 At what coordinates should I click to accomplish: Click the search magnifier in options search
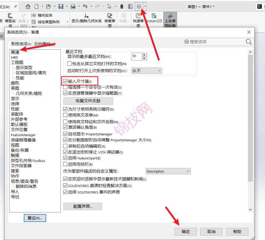248,42
